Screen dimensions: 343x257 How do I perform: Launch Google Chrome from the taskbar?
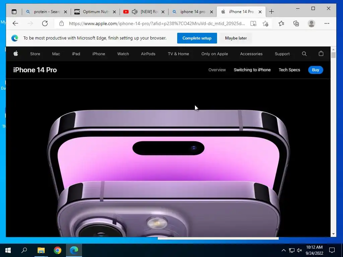click(x=58, y=250)
